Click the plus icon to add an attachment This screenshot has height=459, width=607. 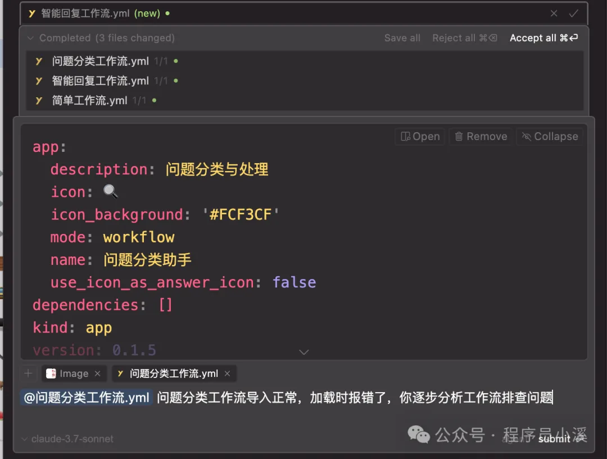[x=28, y=373]
